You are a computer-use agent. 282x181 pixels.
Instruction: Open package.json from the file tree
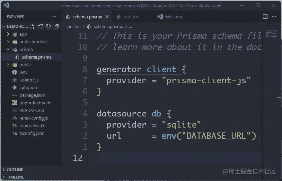pos(31,95)
